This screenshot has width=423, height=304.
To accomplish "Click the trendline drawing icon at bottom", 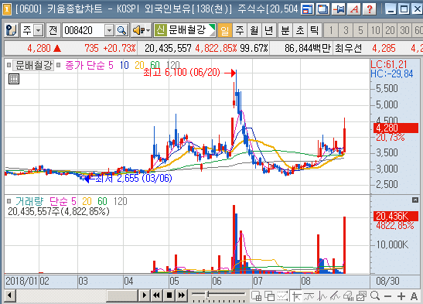I will [335, 296].
